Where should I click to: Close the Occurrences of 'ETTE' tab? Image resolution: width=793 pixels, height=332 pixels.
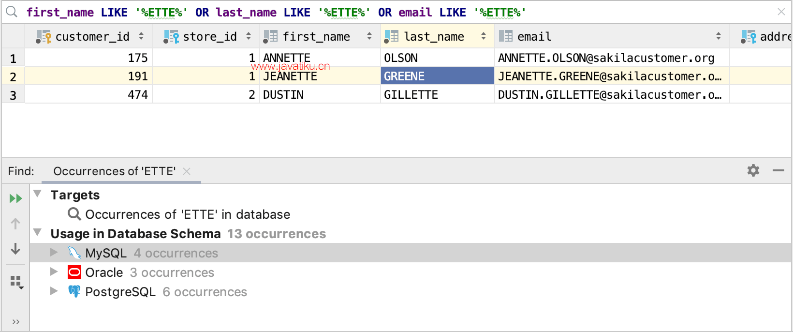187,171
